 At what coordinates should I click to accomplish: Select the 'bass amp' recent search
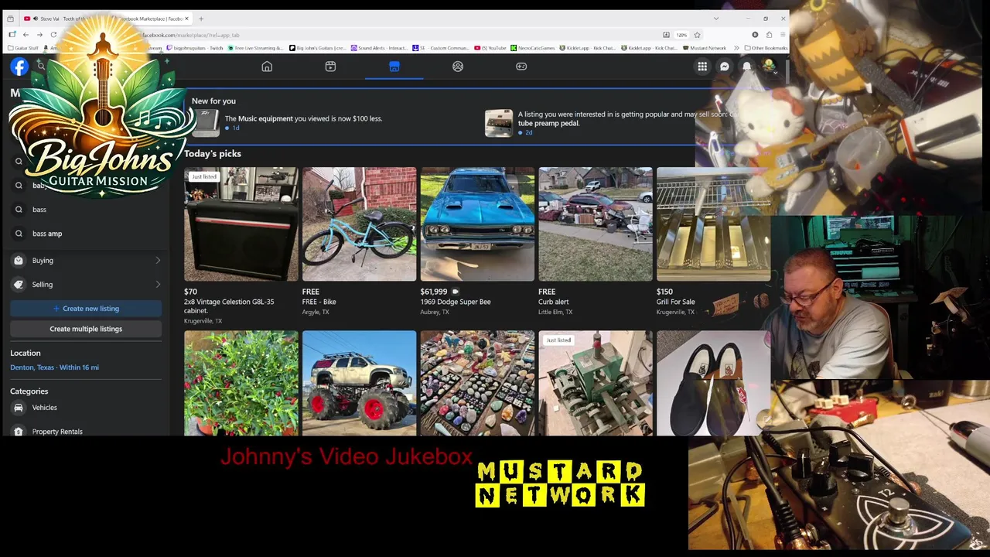[86, 234]
